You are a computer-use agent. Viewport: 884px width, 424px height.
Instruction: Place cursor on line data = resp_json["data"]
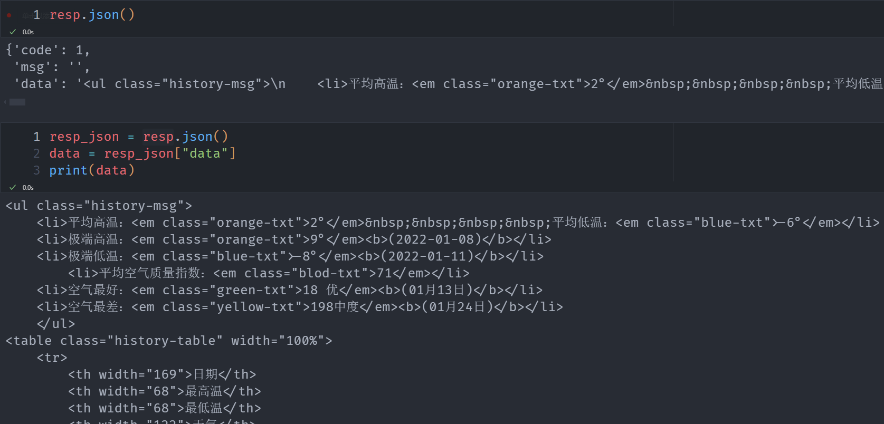tap(142, 153)
